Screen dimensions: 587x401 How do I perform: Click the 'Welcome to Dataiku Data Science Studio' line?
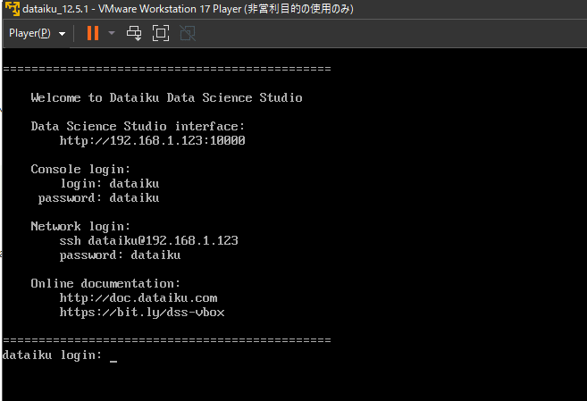(166, 98)
